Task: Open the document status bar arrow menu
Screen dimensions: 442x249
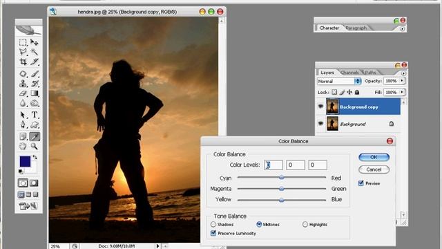Action: point(157,246)
